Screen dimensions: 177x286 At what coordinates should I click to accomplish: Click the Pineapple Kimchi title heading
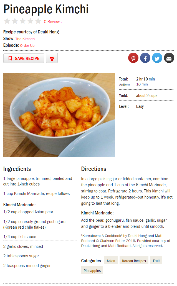pos(46,9)
